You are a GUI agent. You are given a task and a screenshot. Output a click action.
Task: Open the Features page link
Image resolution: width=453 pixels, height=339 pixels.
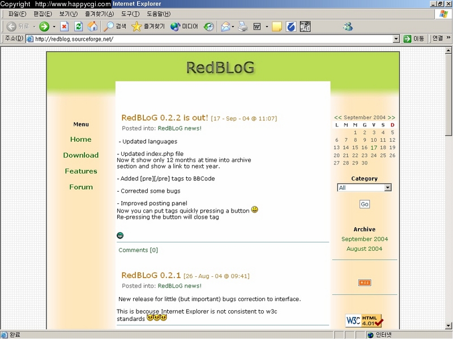point(81,171)
